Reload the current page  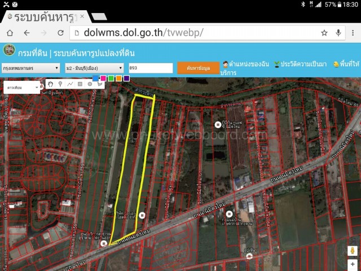pos(60,33)
